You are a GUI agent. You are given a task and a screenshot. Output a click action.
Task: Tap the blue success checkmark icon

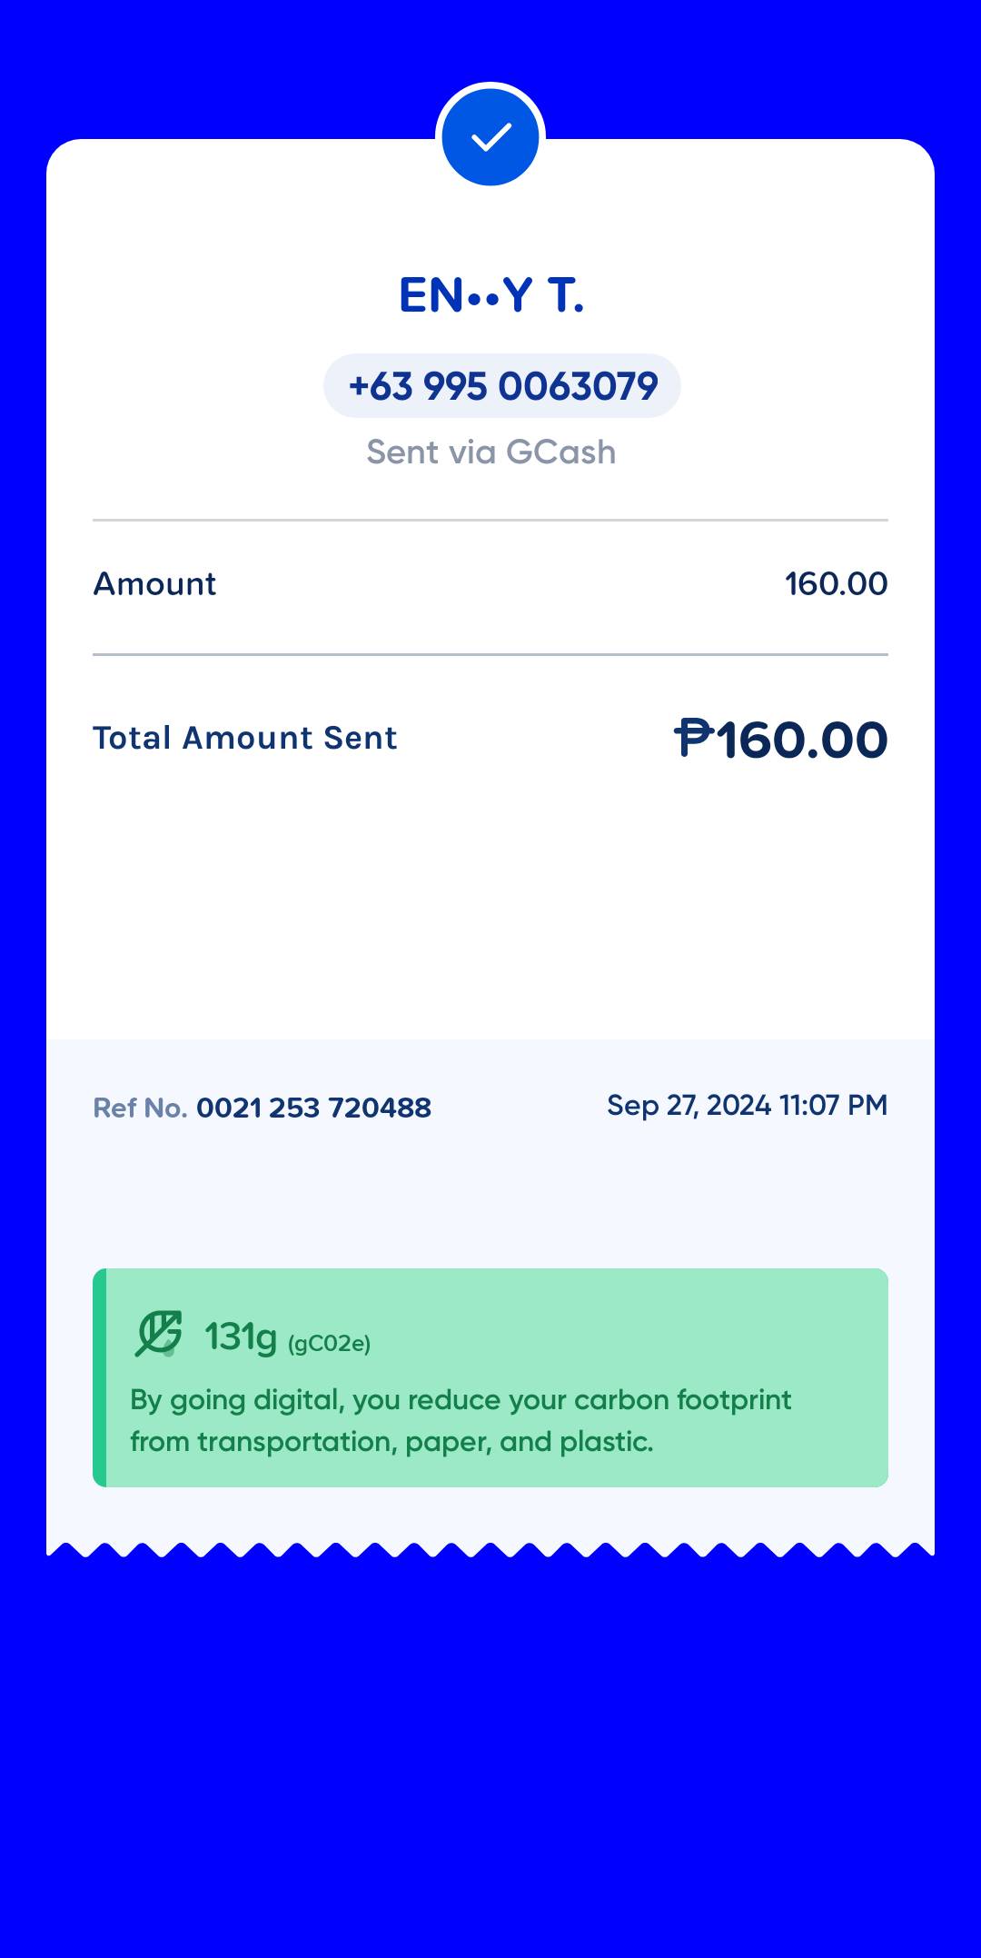click(x=490, y=137)
